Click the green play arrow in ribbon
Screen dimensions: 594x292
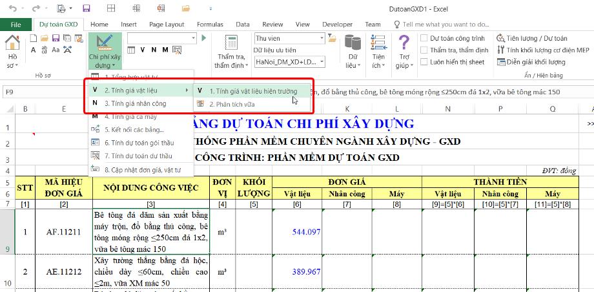(x=205, y=38)
